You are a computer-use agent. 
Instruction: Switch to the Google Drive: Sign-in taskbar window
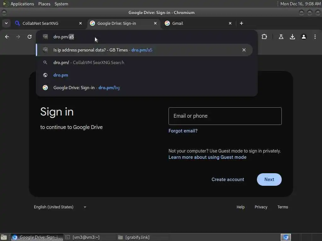pos(37,237)
